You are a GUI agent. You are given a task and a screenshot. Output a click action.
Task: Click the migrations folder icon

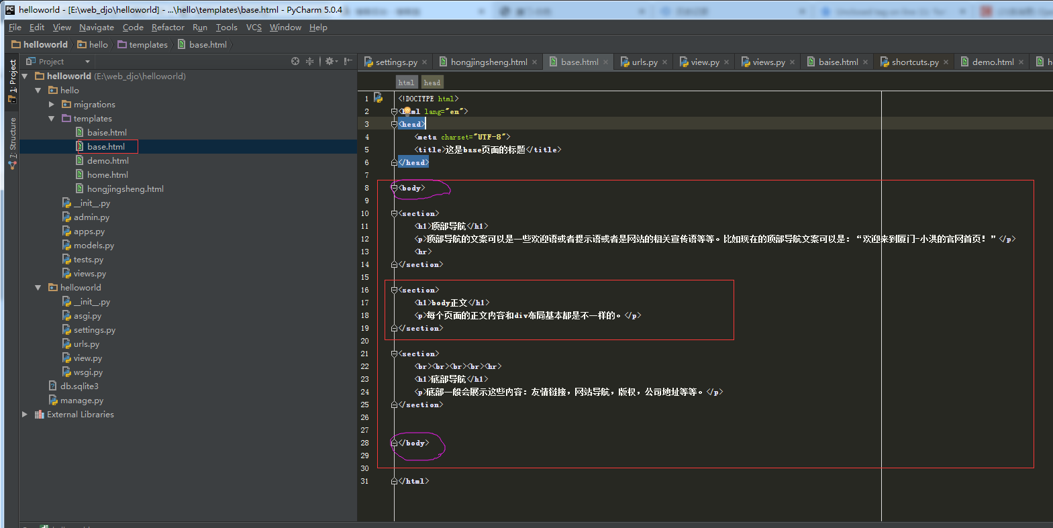[x=66, y=105]
